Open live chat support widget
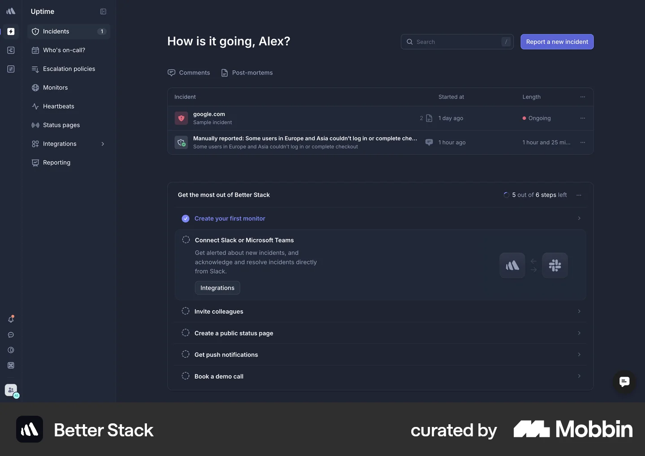The height and width of the screenshot is (456, 645). 624,382
